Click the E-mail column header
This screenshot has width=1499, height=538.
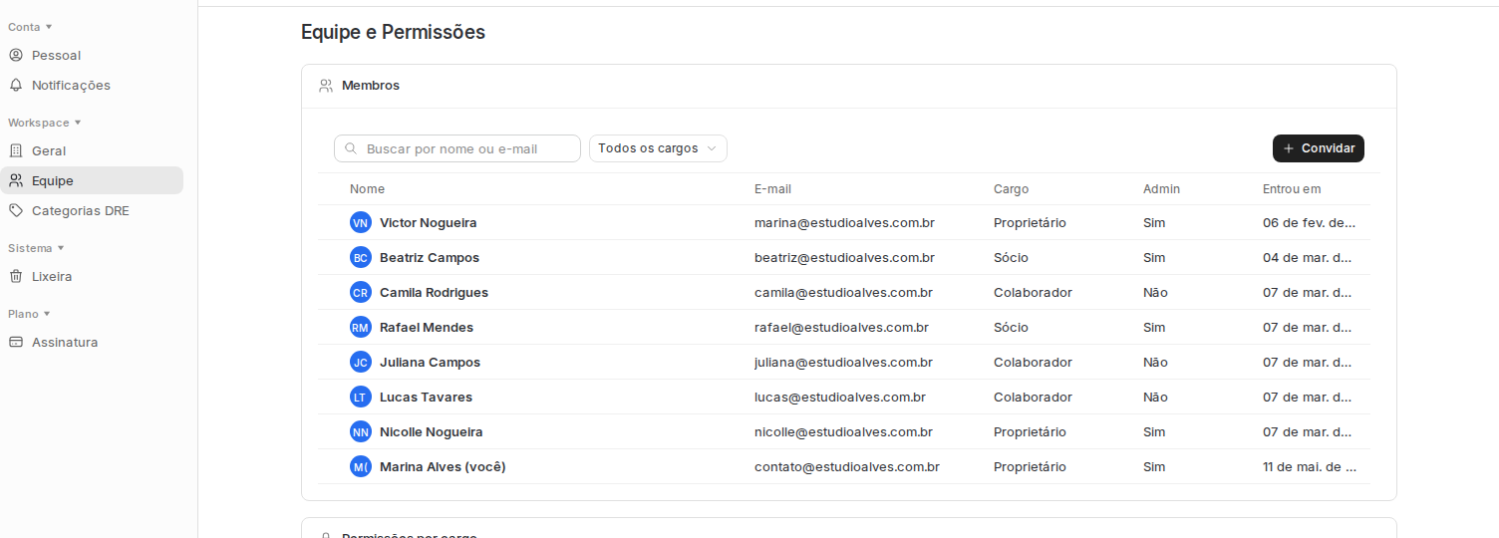coord(772,188)
